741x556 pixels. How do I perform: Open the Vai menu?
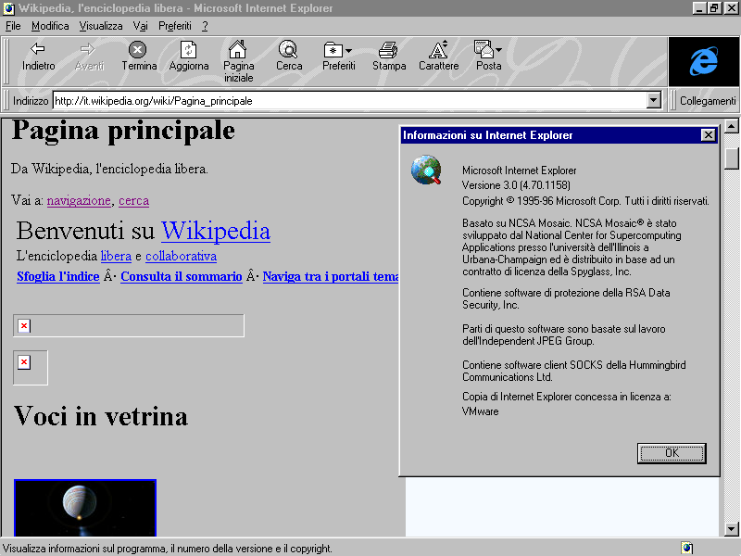click(x=141, y=26)
